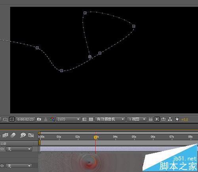The width and height of the screenshot is (198, 172).
Task: Open the 1 视图 view layout dropdown
Action: pos(137,119)
